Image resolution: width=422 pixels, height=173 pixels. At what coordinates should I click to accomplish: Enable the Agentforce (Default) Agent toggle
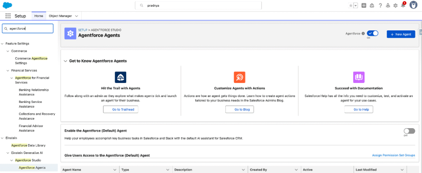click(x=409, y=131)
